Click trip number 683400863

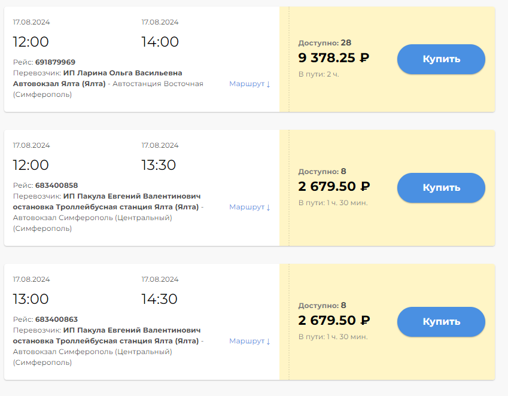[56, 319]
